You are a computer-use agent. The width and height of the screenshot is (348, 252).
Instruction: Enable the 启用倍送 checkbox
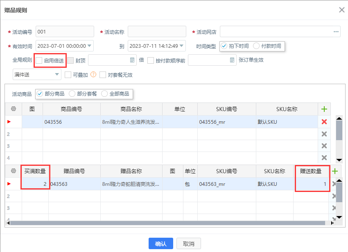(39, 60)
